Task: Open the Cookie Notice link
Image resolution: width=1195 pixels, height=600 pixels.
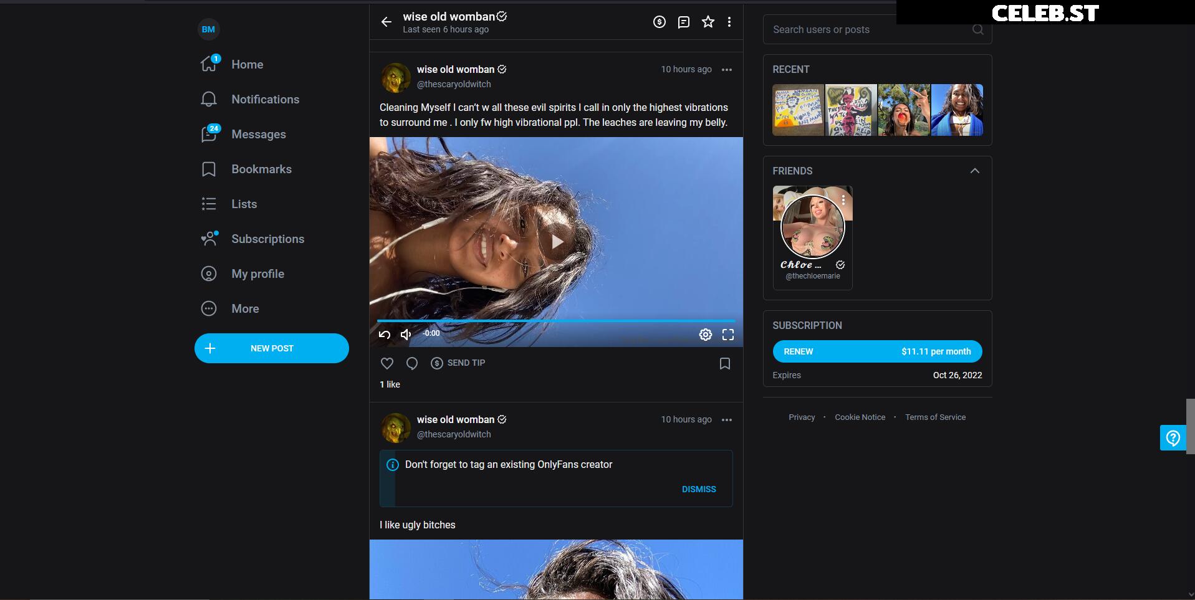Action: (x=860, y=417)
